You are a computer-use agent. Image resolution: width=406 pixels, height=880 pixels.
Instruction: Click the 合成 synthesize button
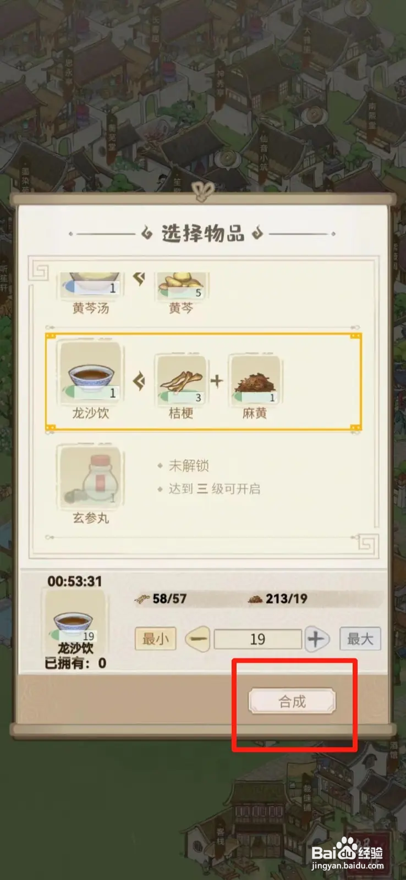(x=292, y=701)
